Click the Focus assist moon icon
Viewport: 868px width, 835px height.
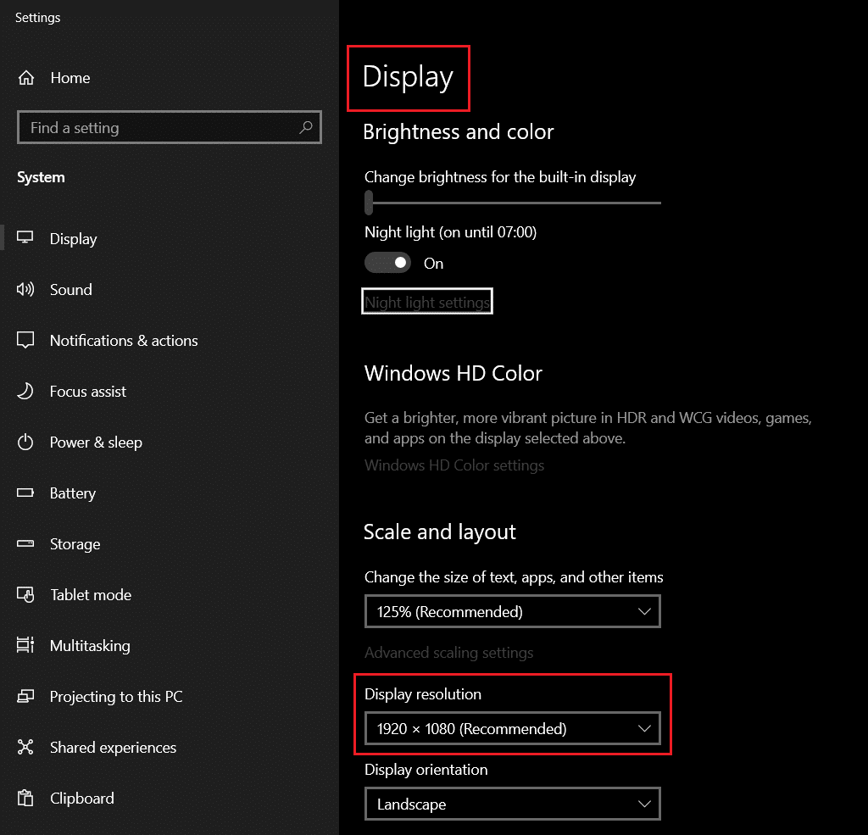click(x=25, y=392)
